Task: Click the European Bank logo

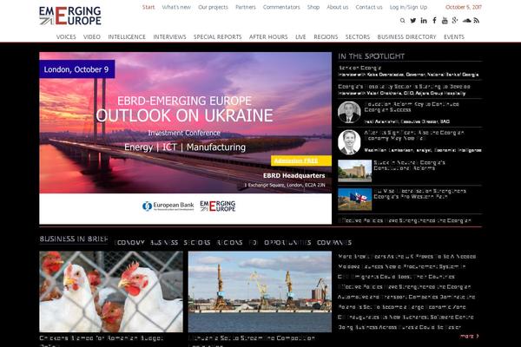Action: click(168, 206)
